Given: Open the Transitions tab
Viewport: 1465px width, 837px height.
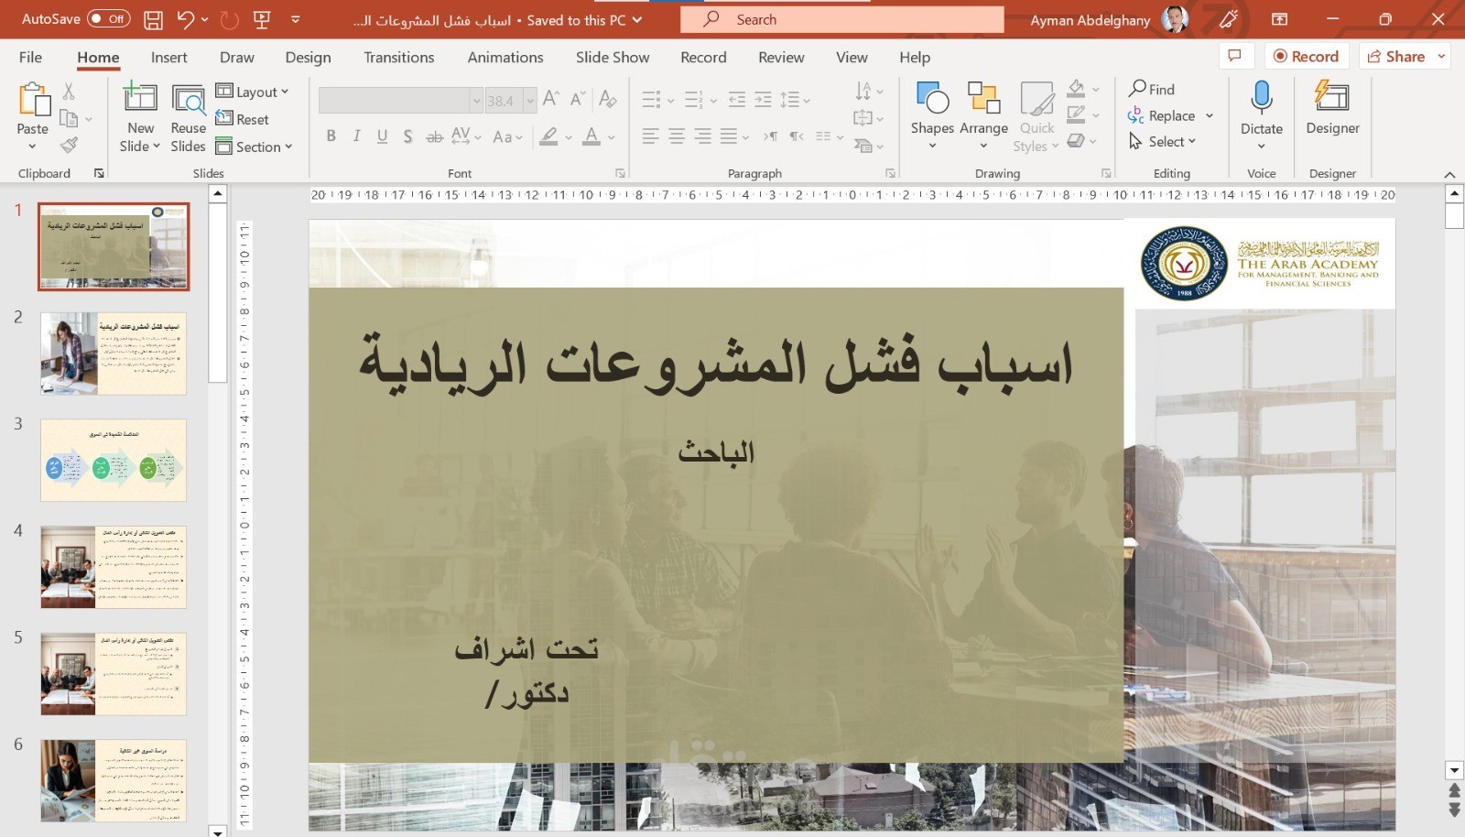Looking at the screenshot, I should coord(398,57).
